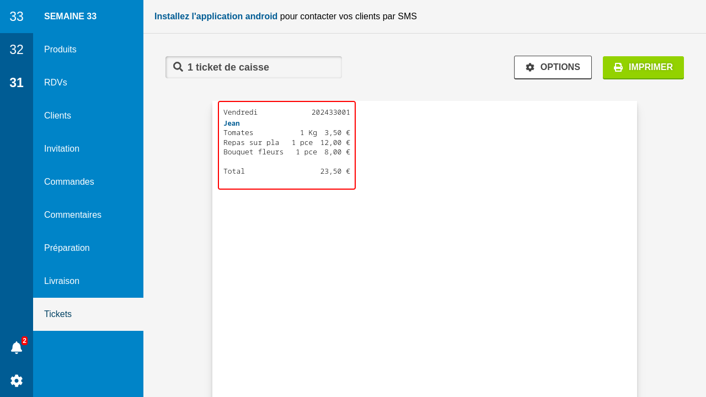Image resolution: width=706 pixels, height=397 pixels.
Task: Open the Commandes section
Action: point(69,182)
